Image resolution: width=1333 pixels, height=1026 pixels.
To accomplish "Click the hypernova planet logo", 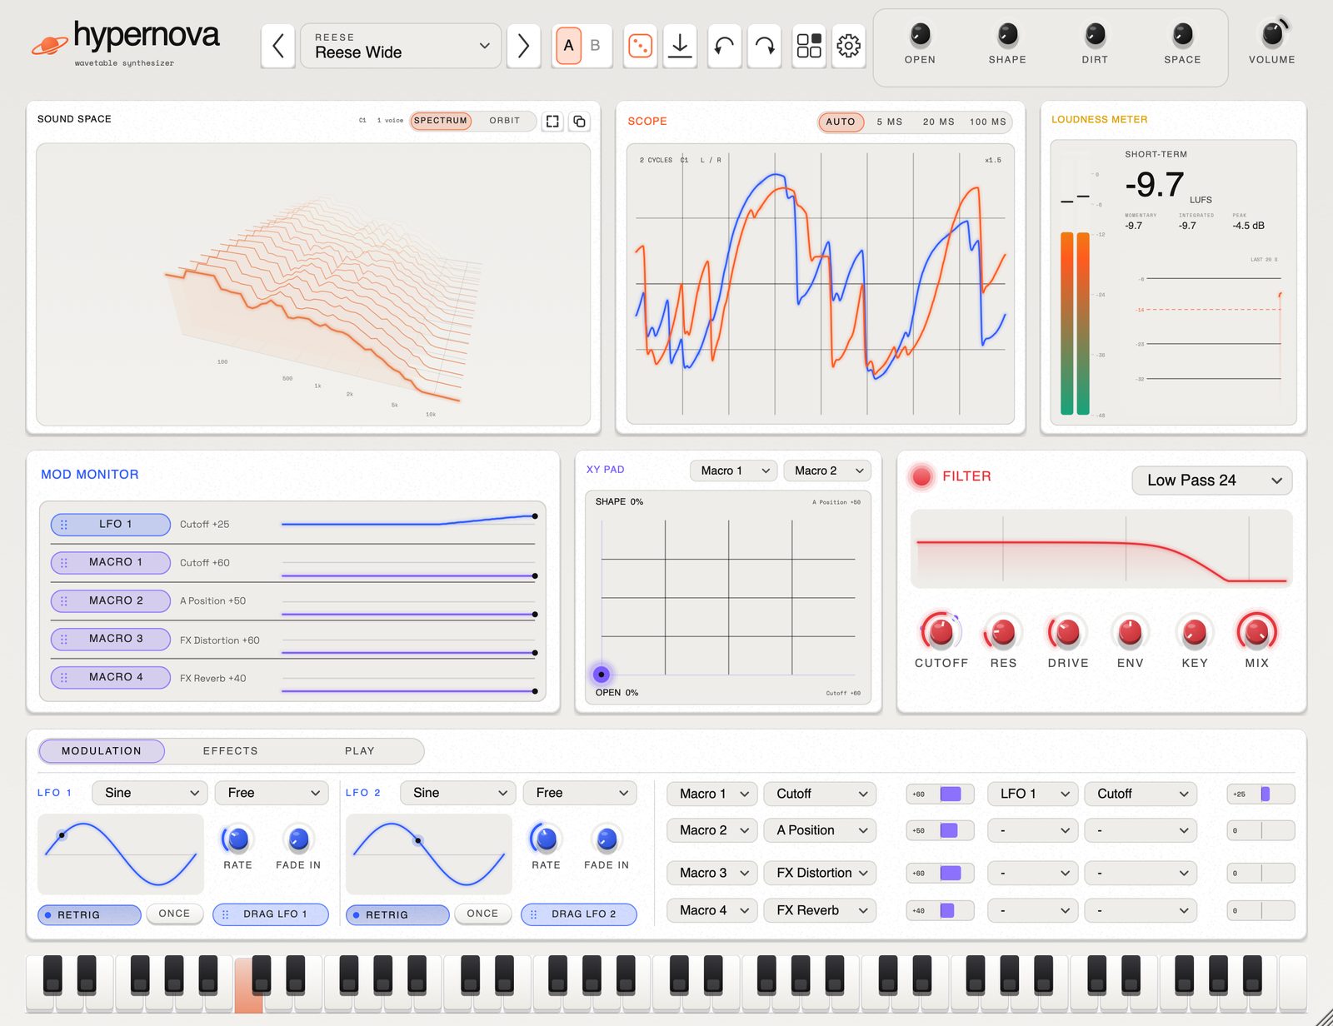I will [x=50, y=45].
